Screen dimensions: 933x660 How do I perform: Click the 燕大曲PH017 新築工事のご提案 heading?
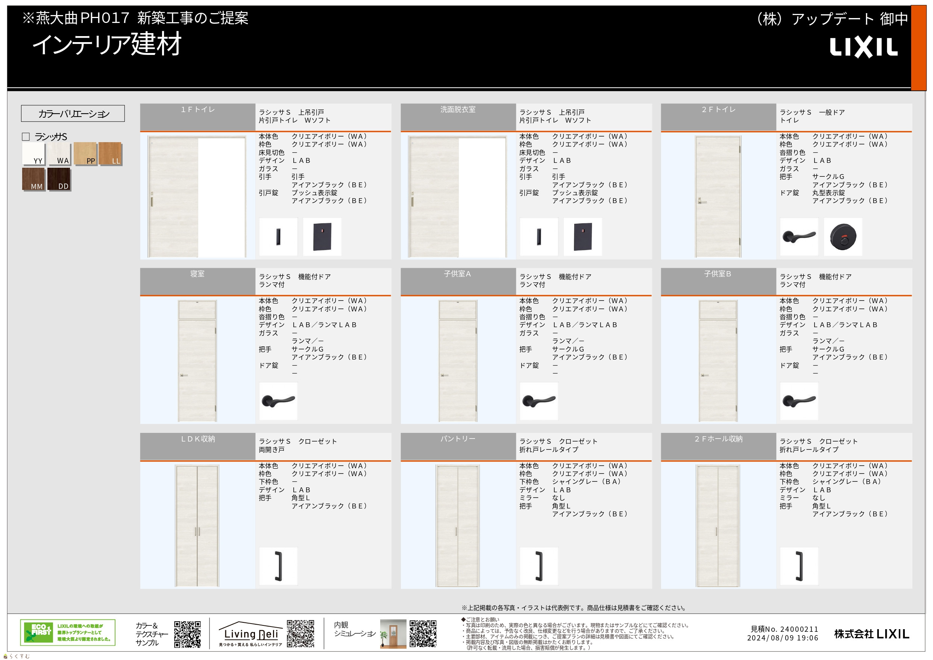click(x=136, y=18)
